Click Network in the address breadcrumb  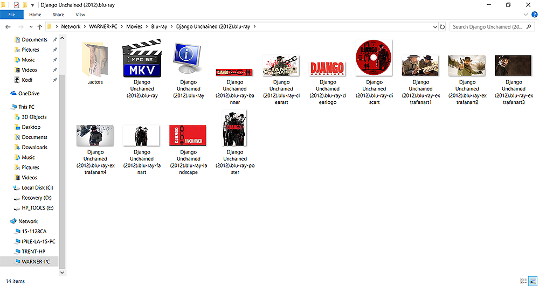pos(71,26)
